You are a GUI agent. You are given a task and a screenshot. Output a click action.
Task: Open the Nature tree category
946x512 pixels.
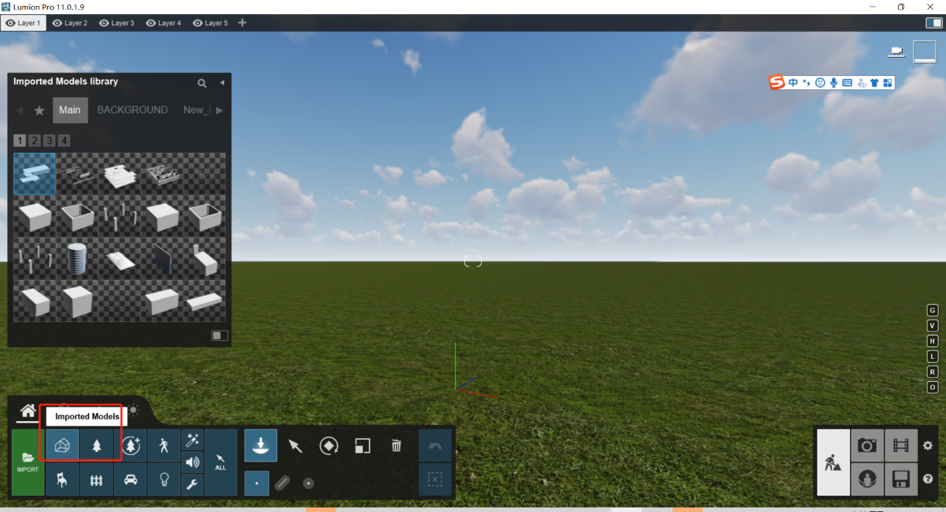pyautogui.click(x=97, y=446)
